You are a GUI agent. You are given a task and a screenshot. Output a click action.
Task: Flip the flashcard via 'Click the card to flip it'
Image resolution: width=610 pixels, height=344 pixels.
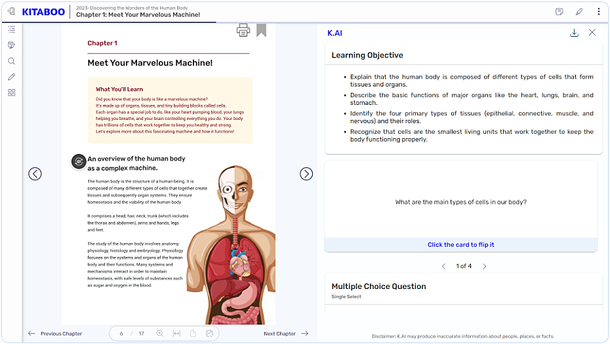coord(460,245)
